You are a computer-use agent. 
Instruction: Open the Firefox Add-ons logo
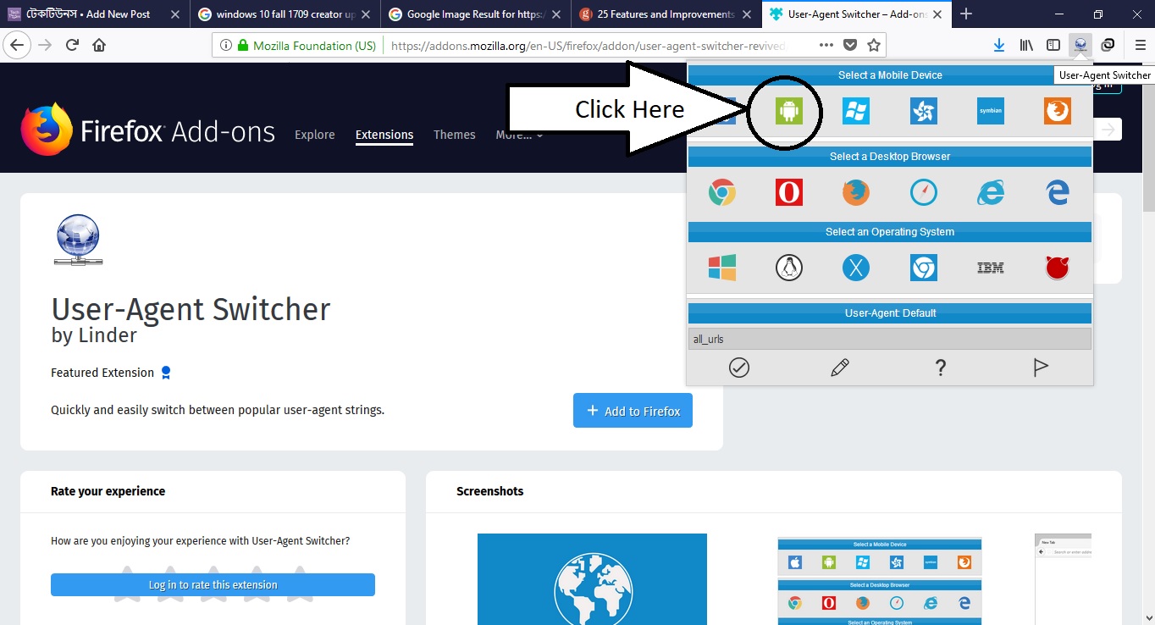pyautogui.click(x=148, y=131)
